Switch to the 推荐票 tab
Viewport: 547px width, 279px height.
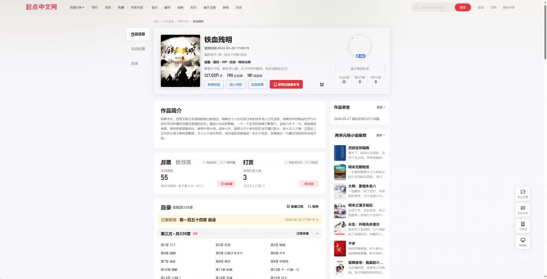[184, 162]
